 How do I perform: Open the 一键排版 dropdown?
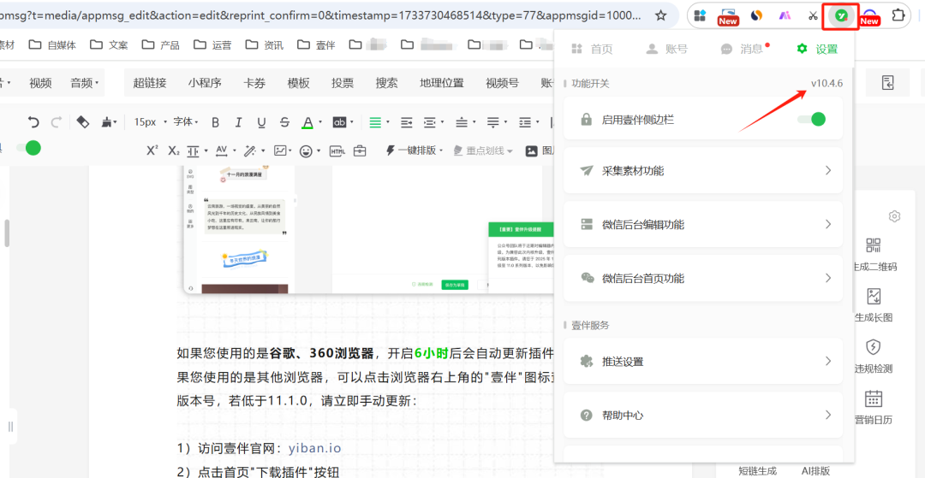point(415,150)
